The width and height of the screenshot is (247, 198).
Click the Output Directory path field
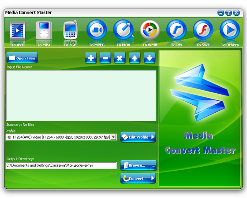[61, 165]
